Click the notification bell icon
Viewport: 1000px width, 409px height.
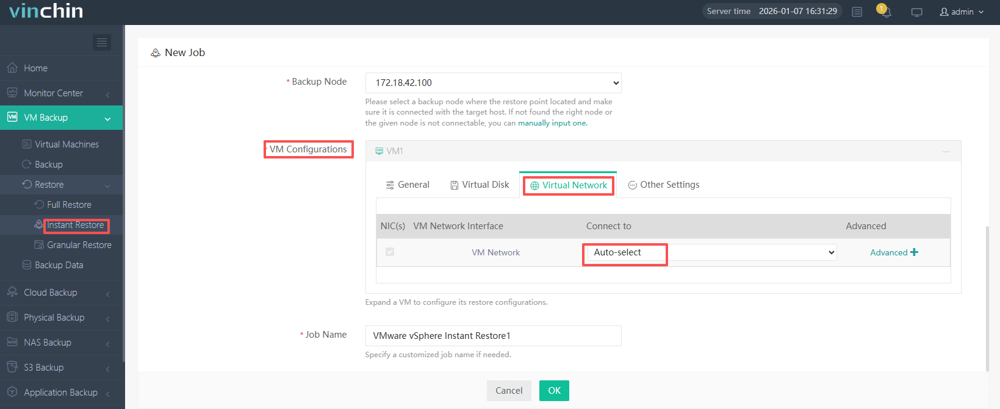885,12
